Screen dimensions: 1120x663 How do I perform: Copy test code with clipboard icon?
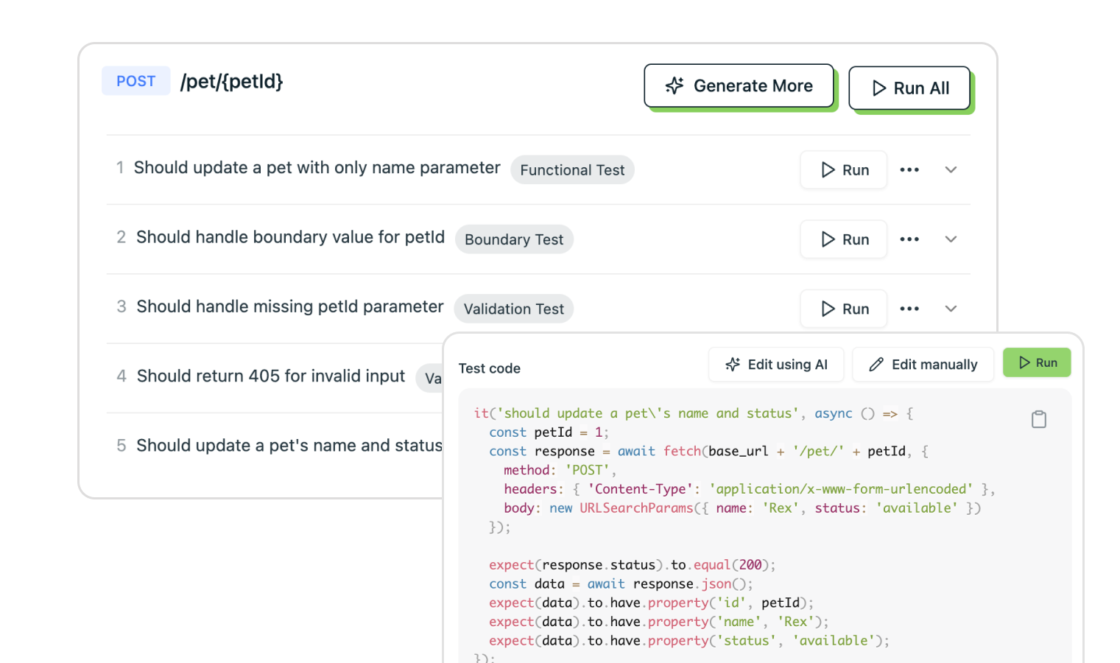pos(1039,419)
